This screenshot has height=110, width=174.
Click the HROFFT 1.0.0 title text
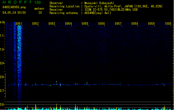22,2
